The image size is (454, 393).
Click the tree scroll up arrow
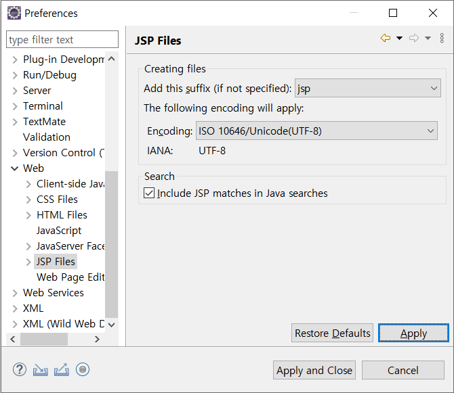click(112, 59)
